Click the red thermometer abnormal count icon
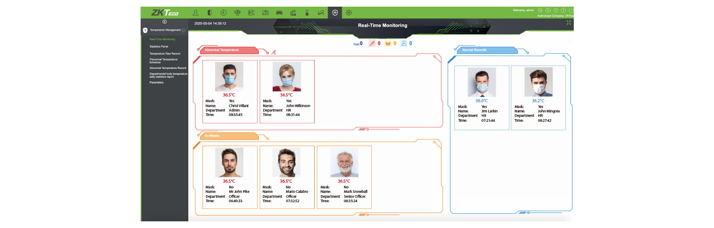This screenshot has width=714, height=228. (x=372, y=43)
